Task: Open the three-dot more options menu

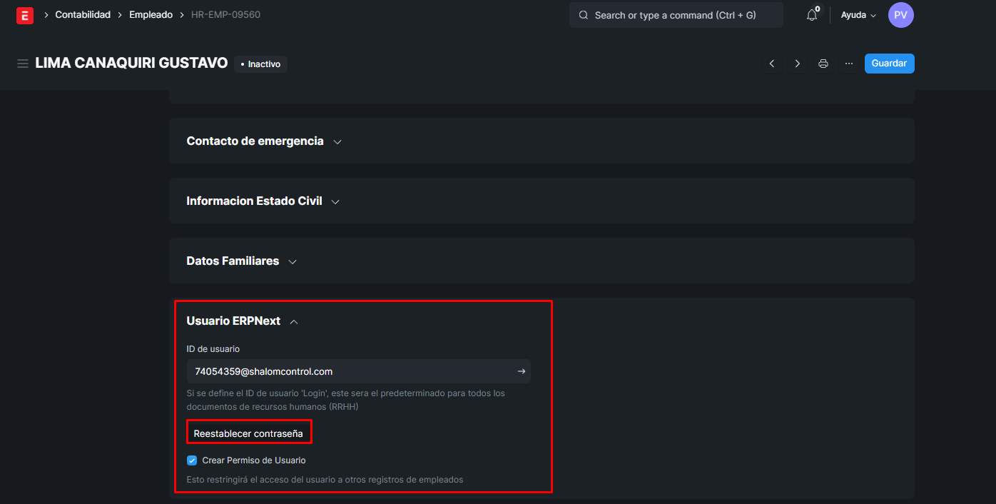Action: pos(849,64)
